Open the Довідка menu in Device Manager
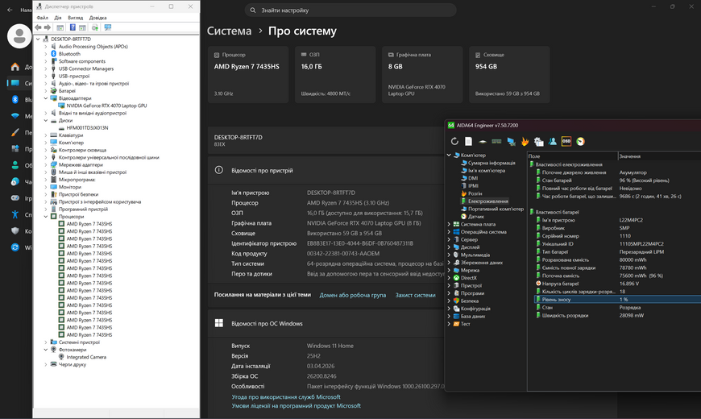 pyautogui.click(x=98, y=18)
